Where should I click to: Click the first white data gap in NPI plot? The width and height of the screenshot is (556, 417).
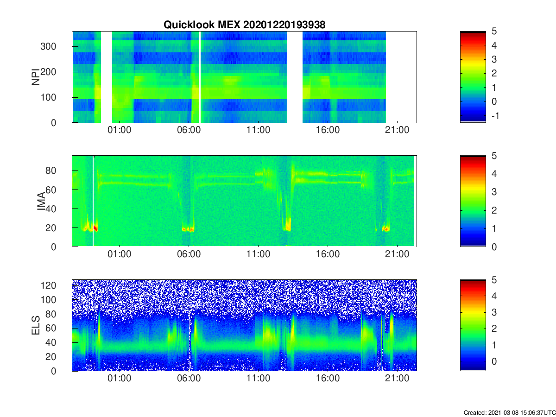click(107, 77)
